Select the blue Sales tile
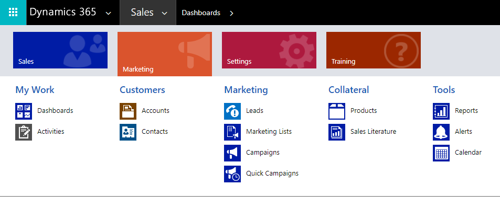Screen dimensions: 500x197 tap(60, 50)
